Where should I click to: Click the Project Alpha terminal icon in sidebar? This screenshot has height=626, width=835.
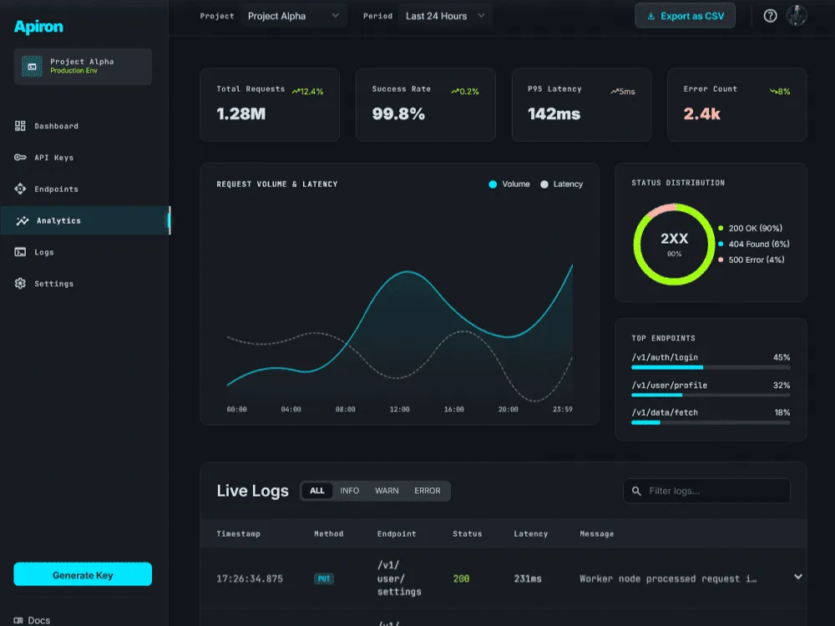tap(32, 67)
